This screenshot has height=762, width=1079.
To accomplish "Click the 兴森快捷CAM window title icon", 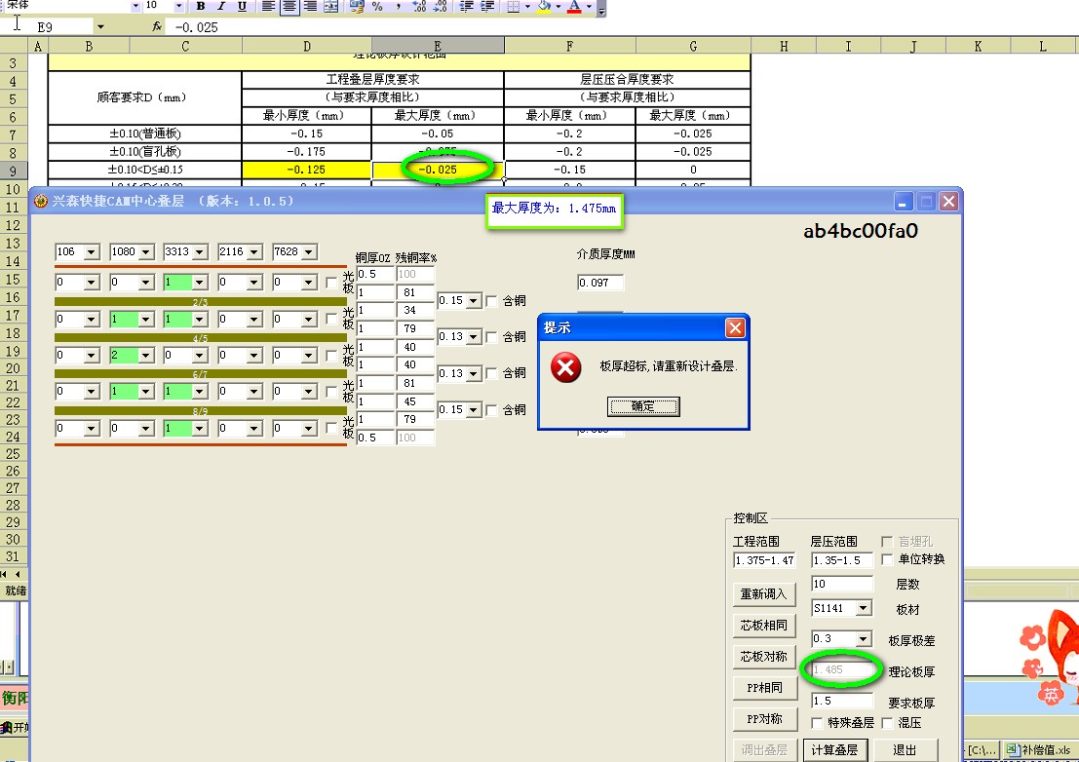I will (x=41, y=201).
